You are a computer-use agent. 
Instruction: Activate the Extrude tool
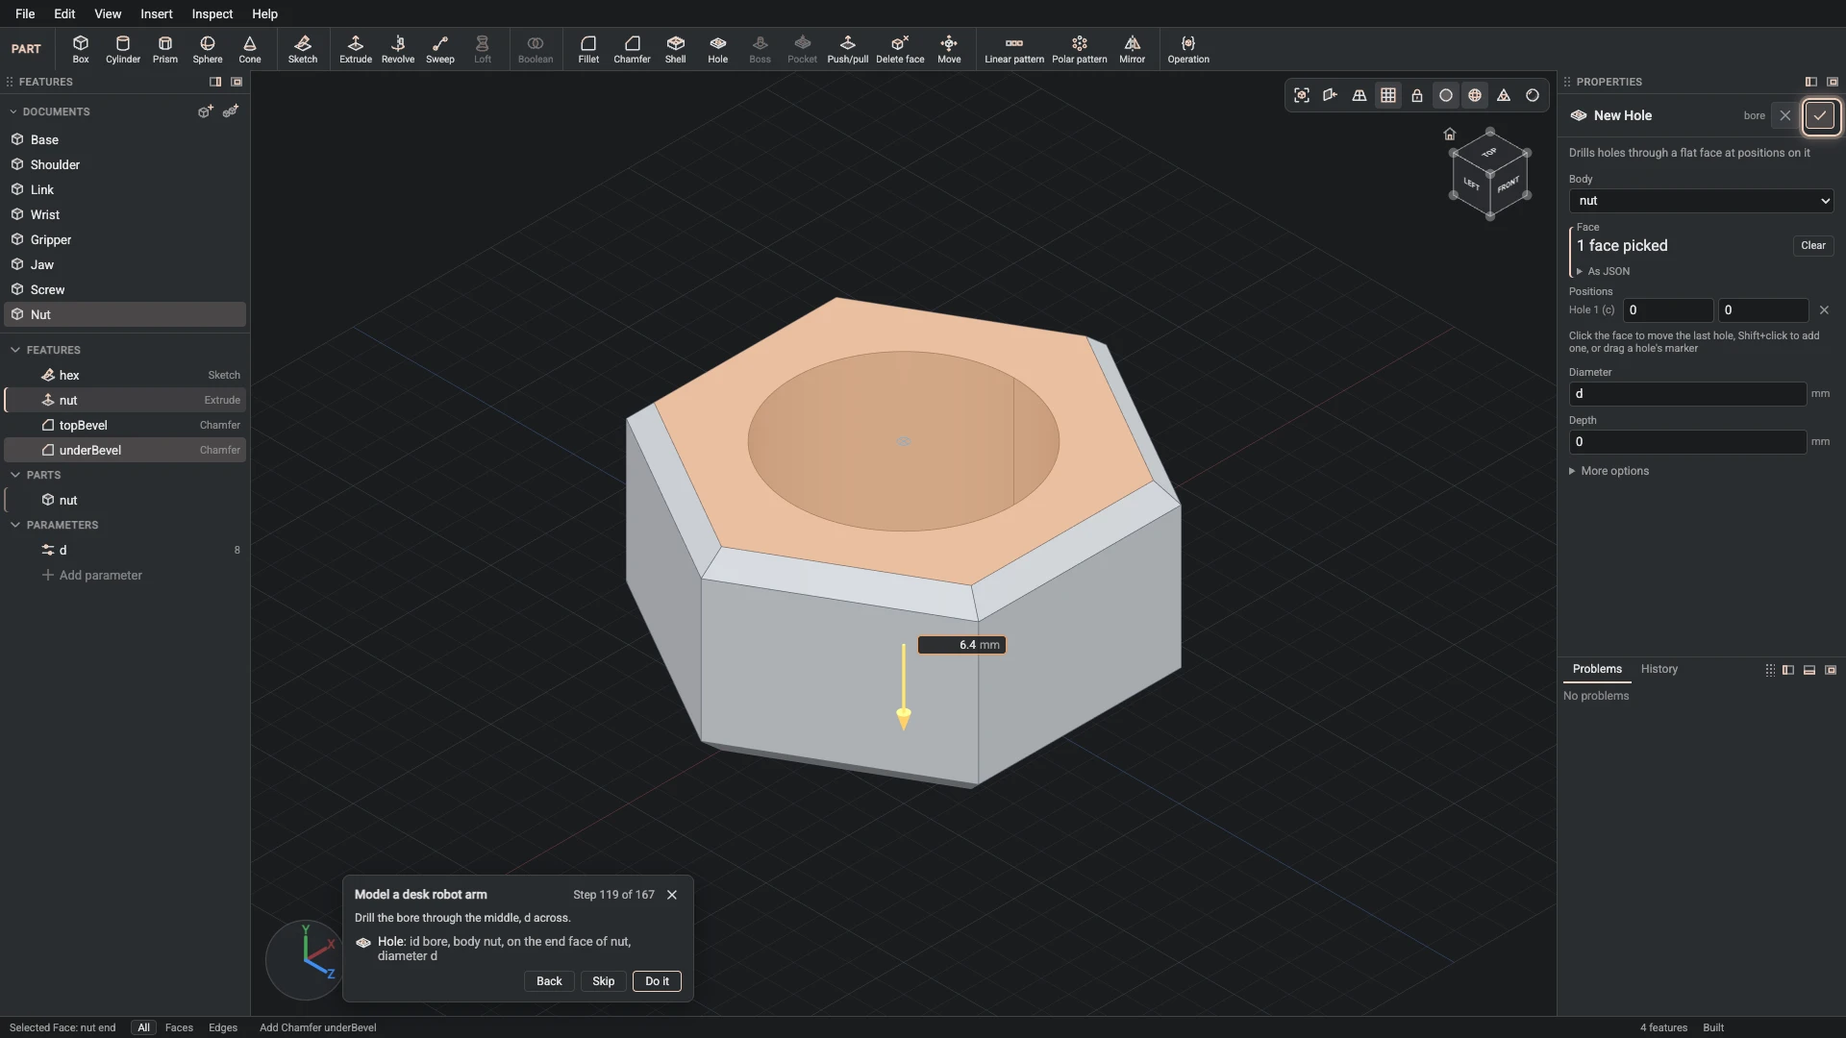(356, 49)
